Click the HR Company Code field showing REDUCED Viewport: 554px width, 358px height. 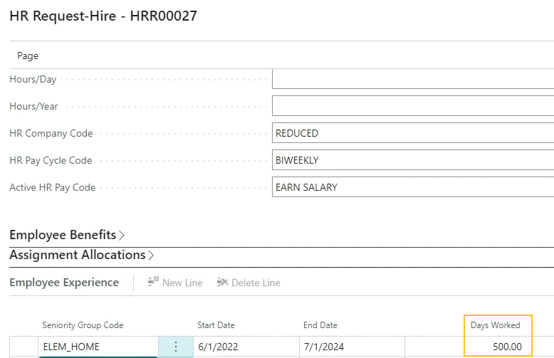click(413, 133)
